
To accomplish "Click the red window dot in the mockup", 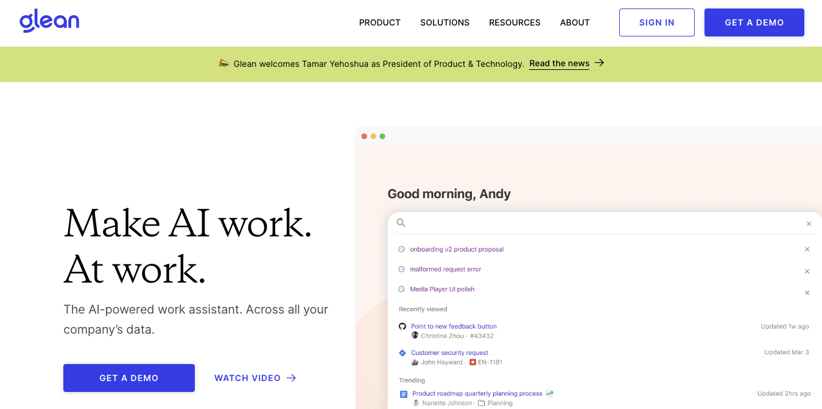I will pos(364,136).
